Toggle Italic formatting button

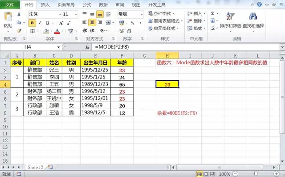[x=40, y=23]
